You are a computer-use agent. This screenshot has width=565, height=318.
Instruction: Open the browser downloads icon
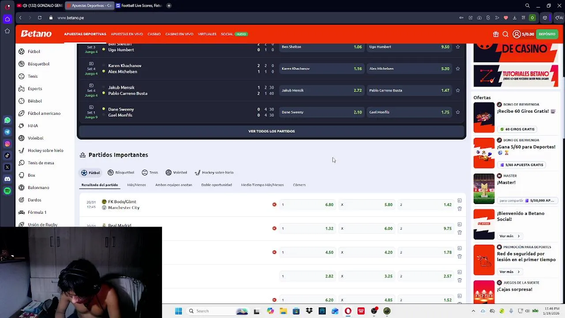(515, 18)
